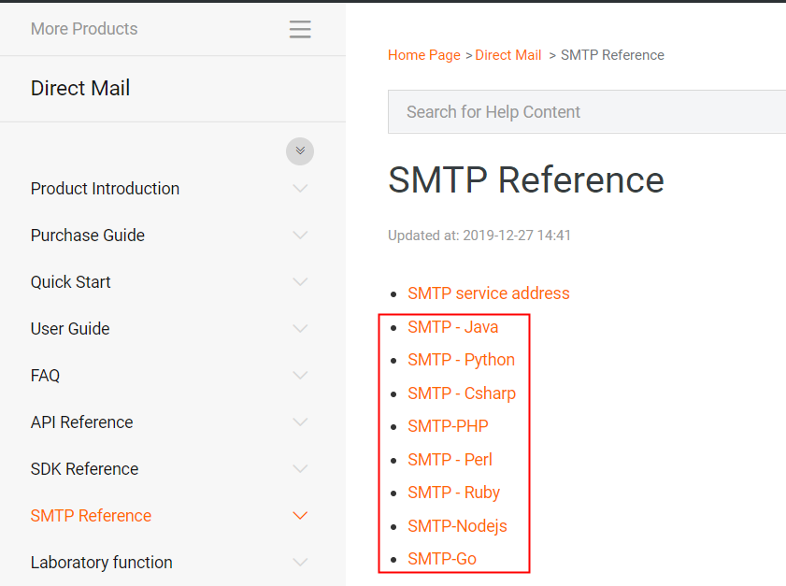
Task: Click the Direct Mail breadcrumb link
Action: tap(508, 55)
